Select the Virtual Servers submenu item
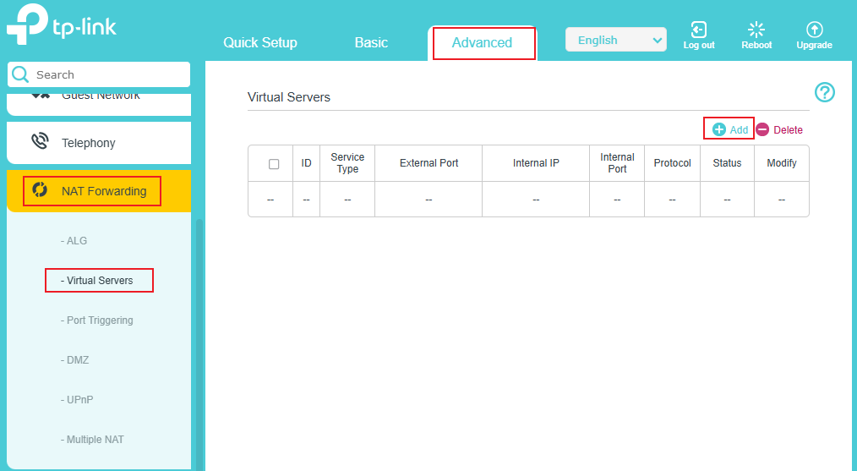The width and height of the screenshot is (857, 471). point(96,281)
